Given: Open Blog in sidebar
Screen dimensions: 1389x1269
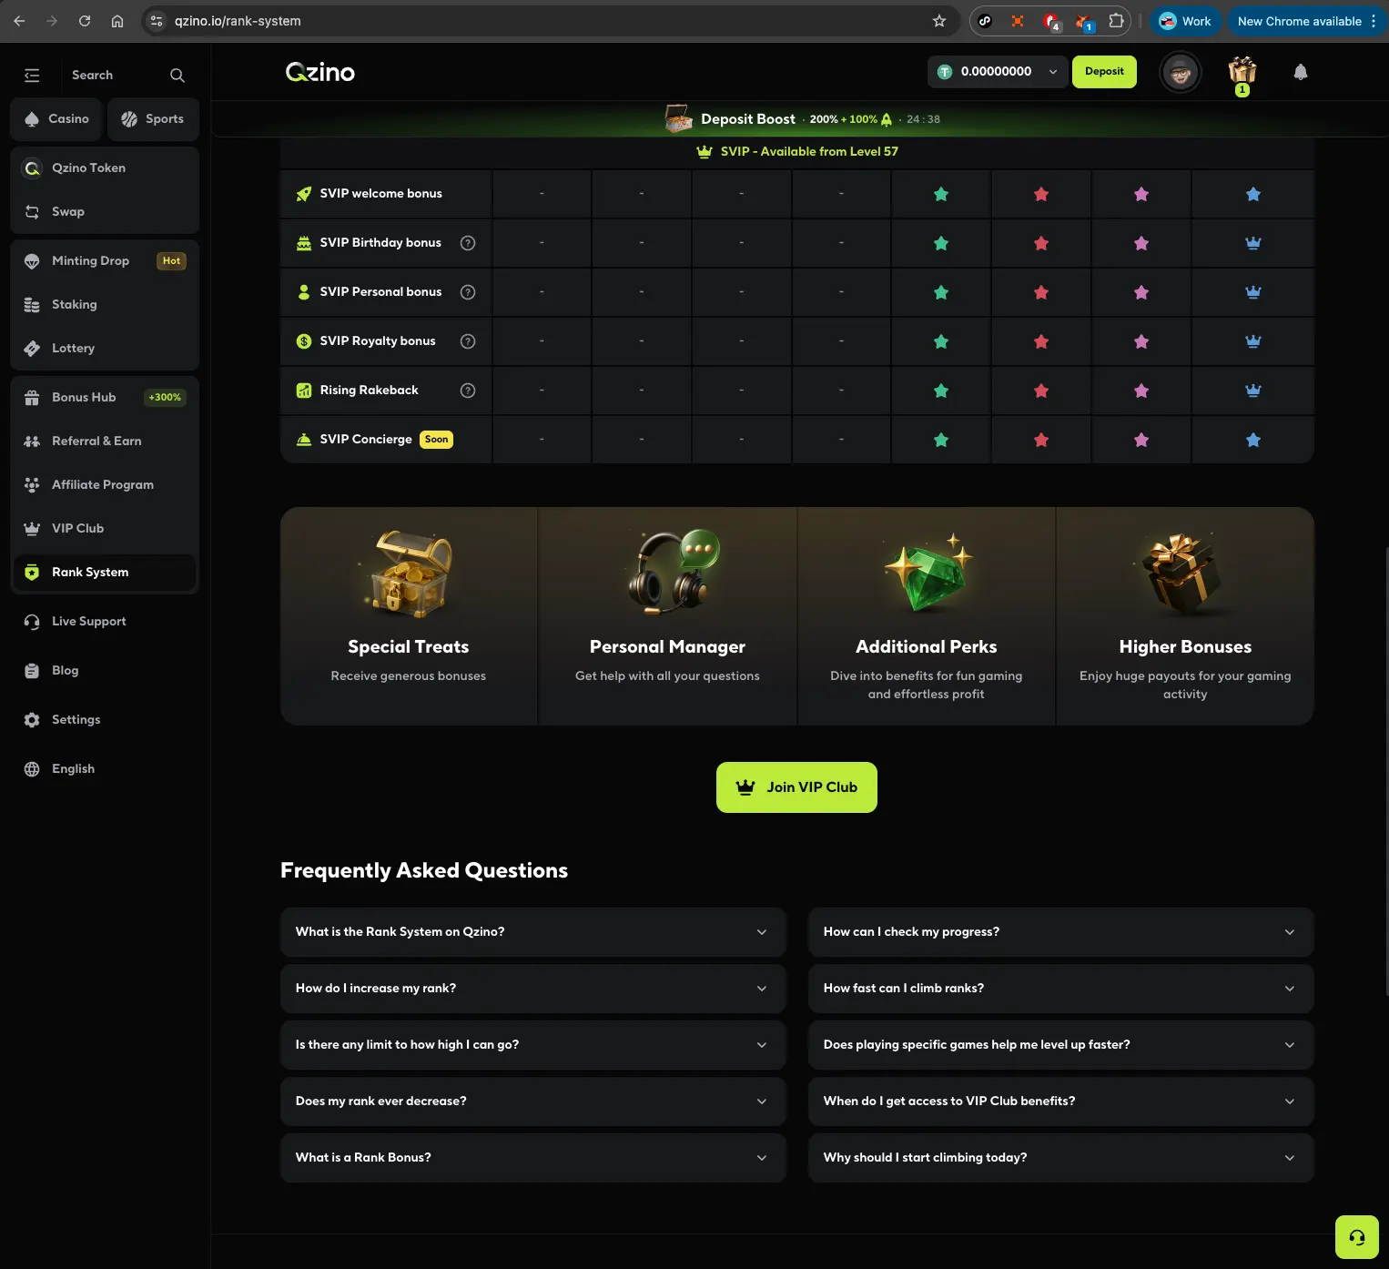Looking at the screenshot, I should (x=105, y=671).
